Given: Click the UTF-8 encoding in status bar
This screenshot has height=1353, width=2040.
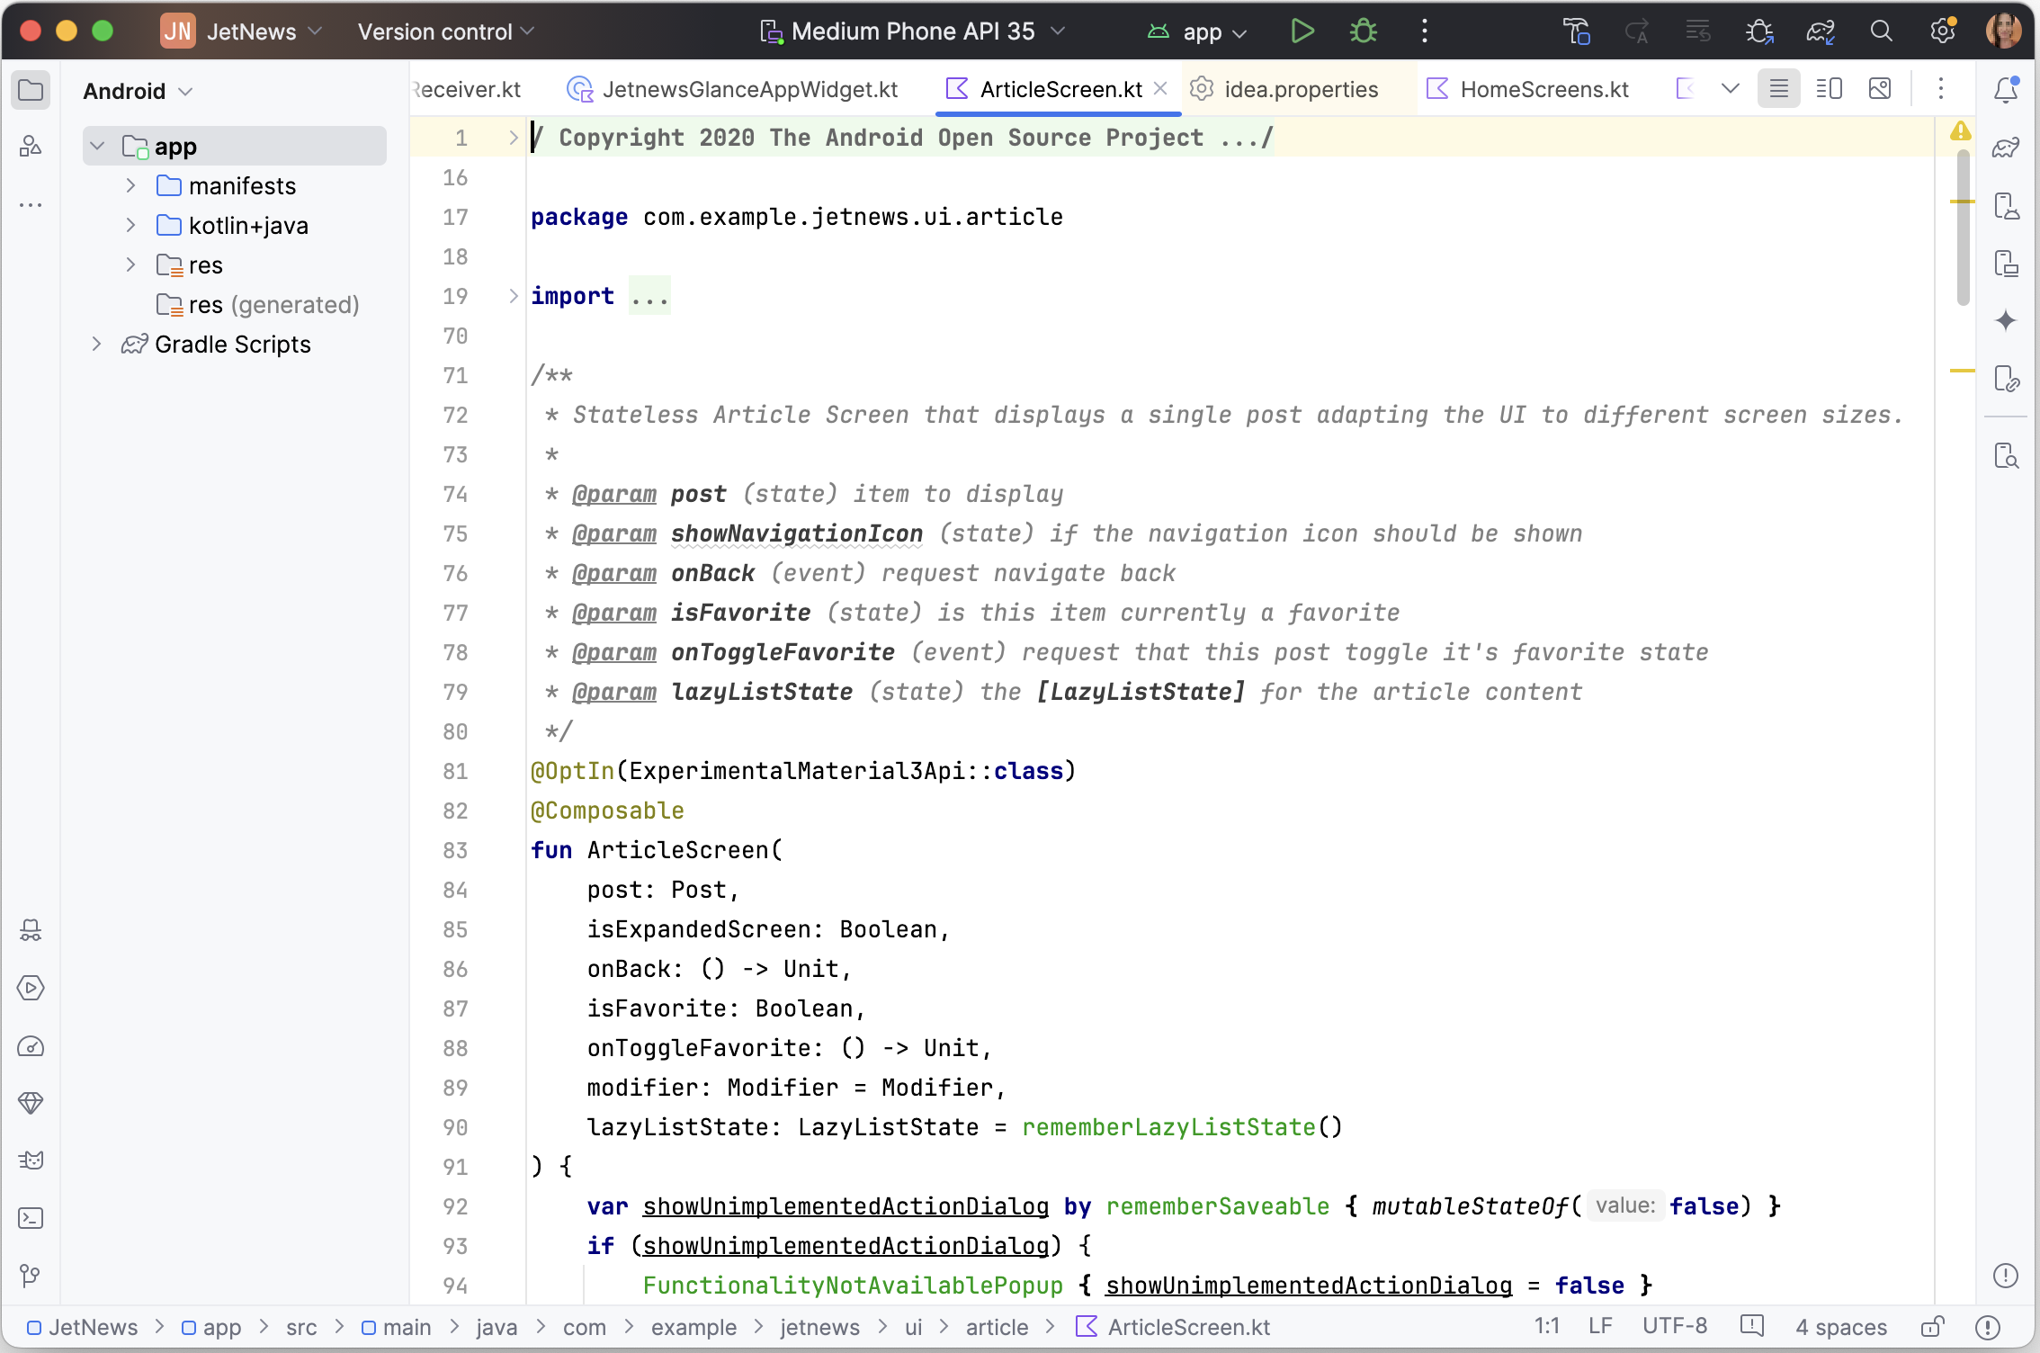Looking at the screenshot, I should 1674,1327.
